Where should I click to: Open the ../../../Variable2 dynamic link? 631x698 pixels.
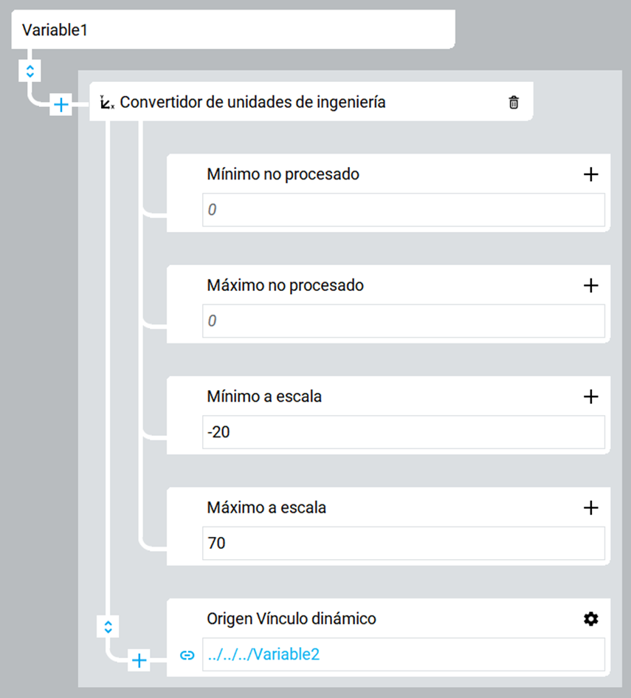click(x=264, y=654)
